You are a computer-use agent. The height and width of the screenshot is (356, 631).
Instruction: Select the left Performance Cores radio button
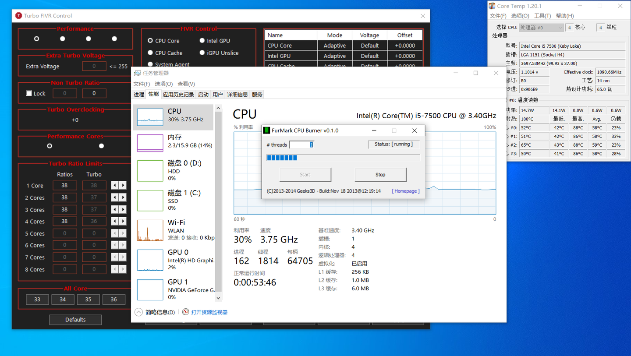(x=50, y=146)
